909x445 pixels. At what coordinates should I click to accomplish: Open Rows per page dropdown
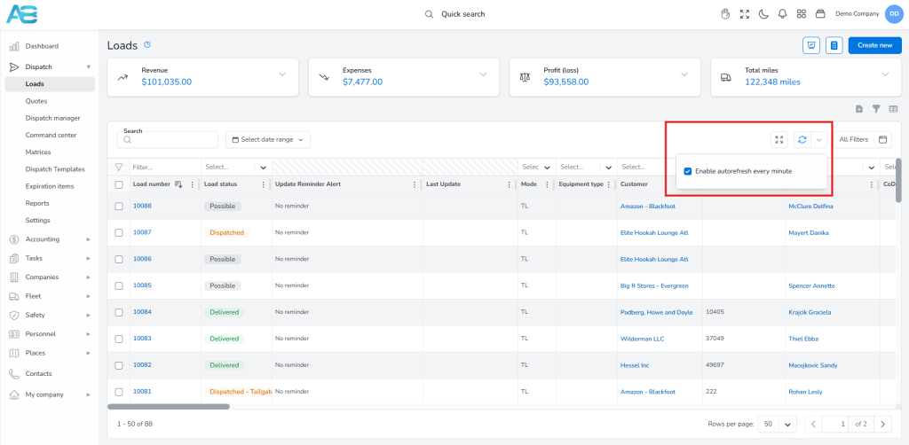click(779, 424)
